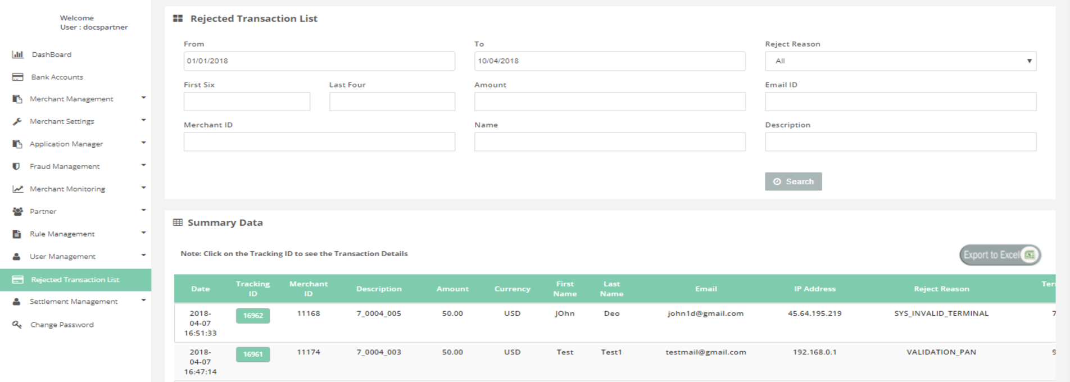Open the Reject Reason dropdown
Screen dimensions: 1070x382
[x=900, y=61]
